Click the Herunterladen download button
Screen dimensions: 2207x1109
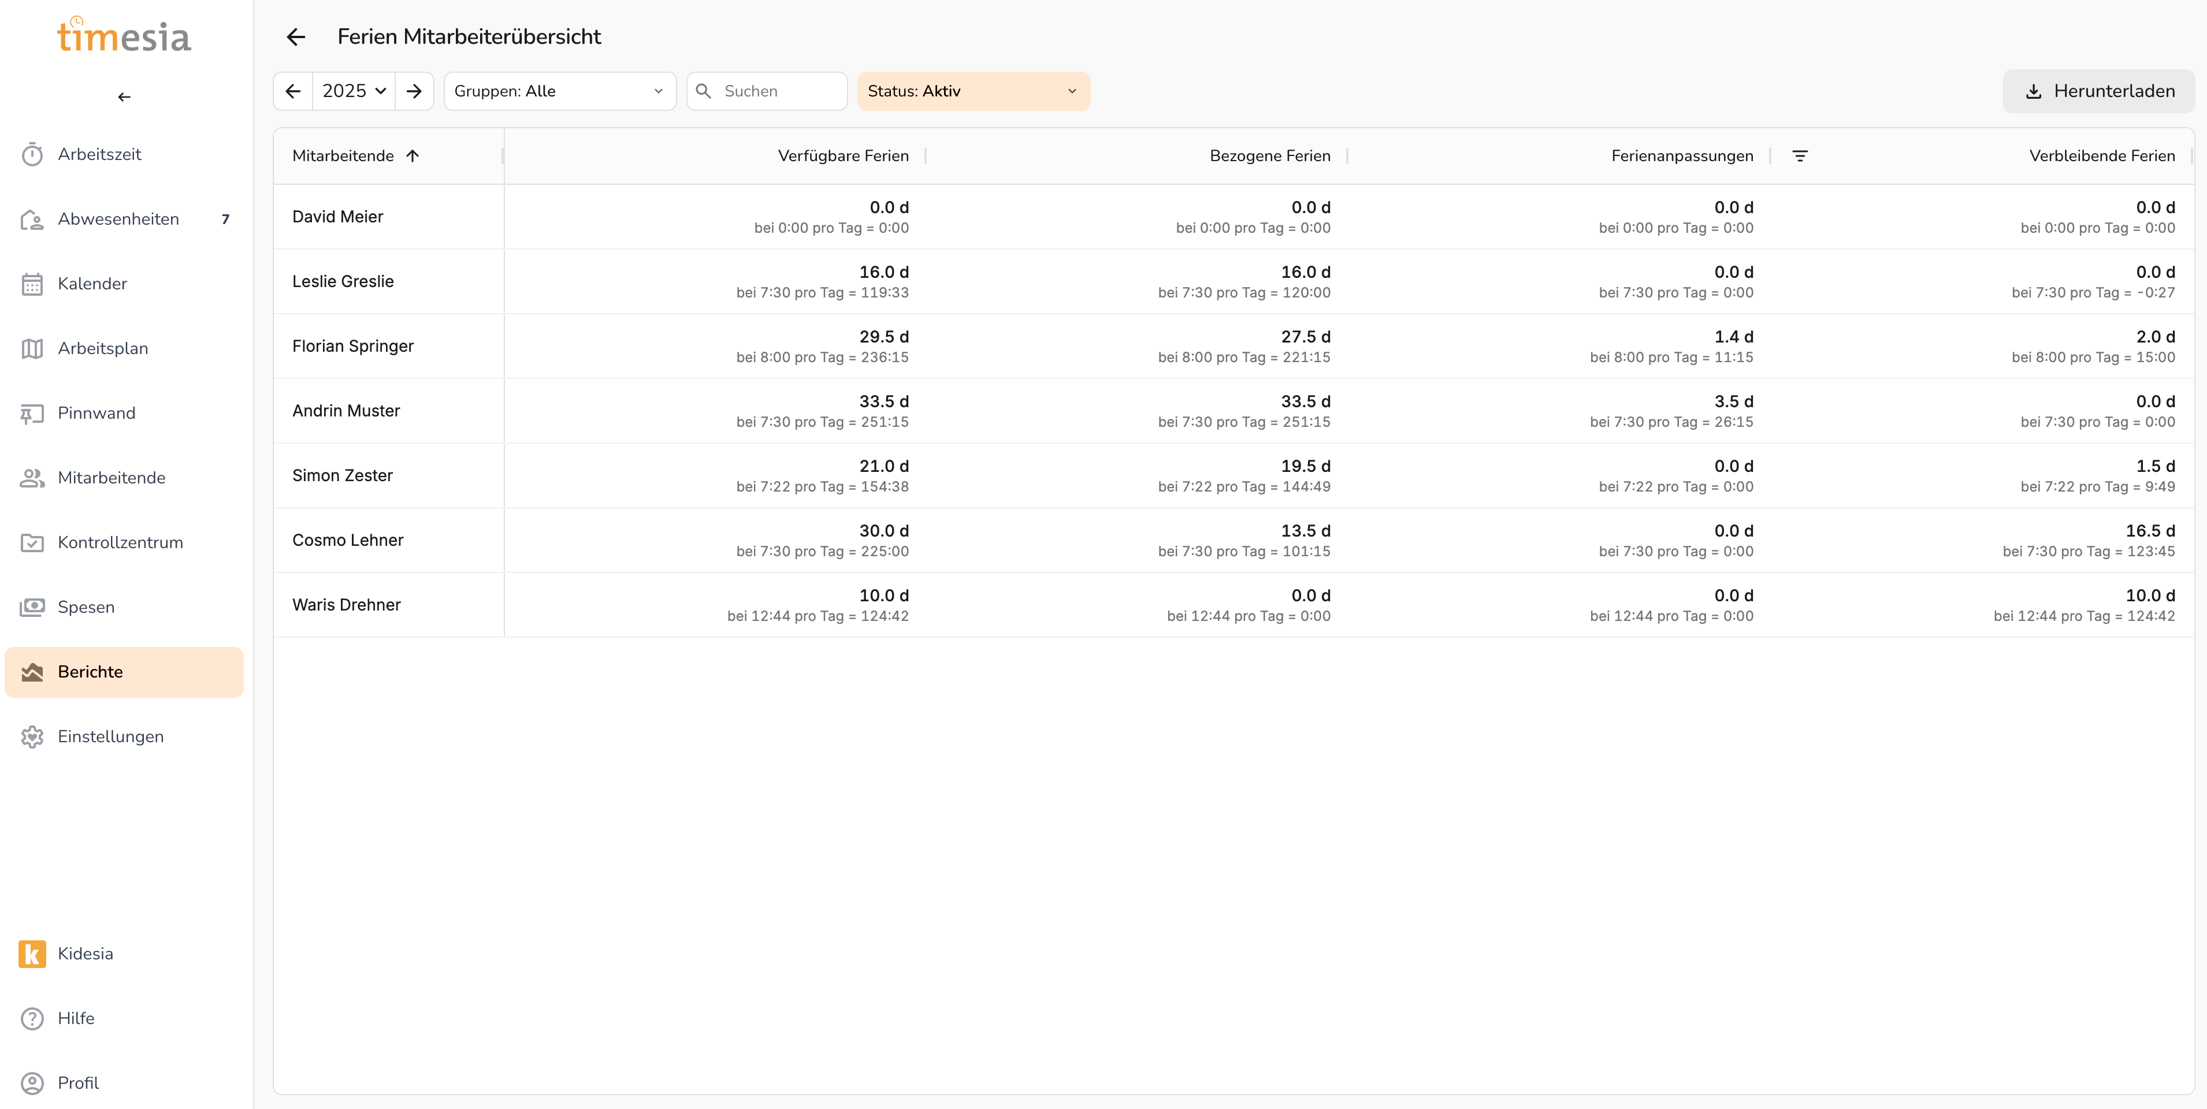pyautogui.click(x=2098, y=91)
